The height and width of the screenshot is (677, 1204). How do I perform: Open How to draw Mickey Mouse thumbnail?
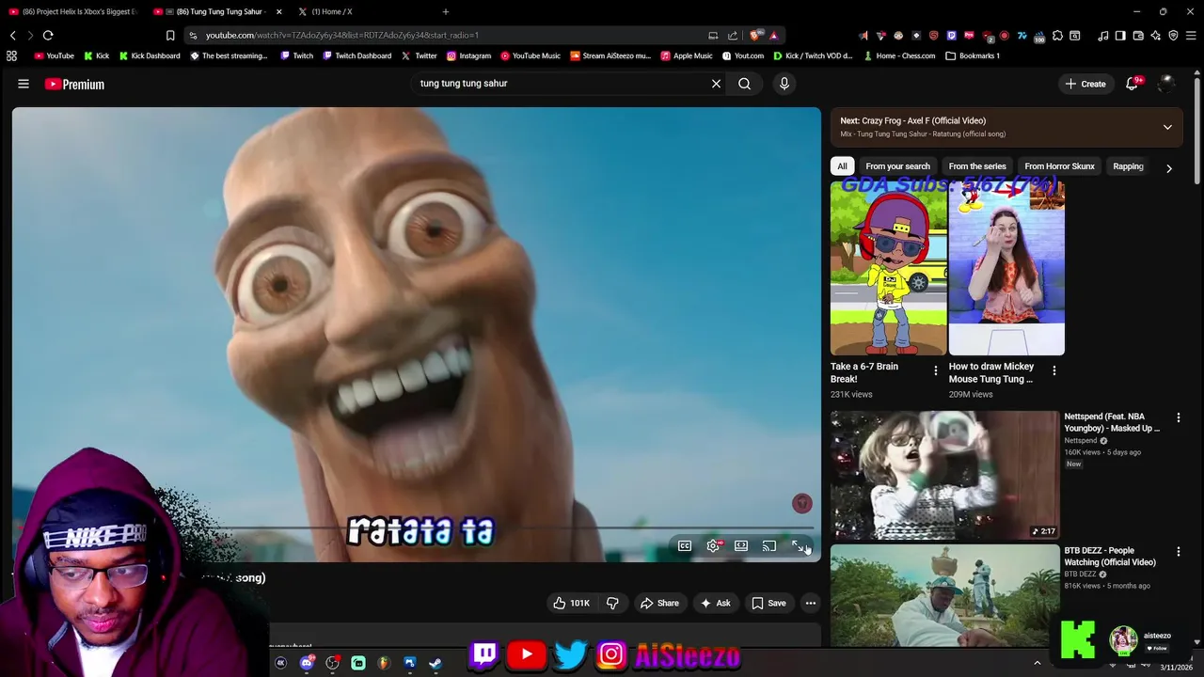point(1006,269)
